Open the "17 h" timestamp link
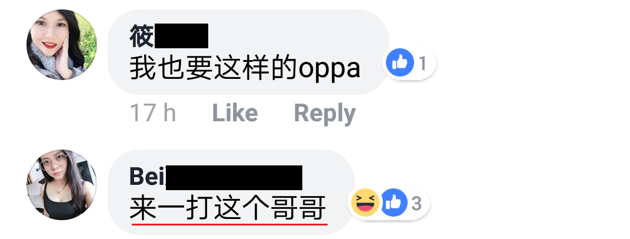Image resolution: width=630 pixels, height=239 pixels. (x=153, y=113)
